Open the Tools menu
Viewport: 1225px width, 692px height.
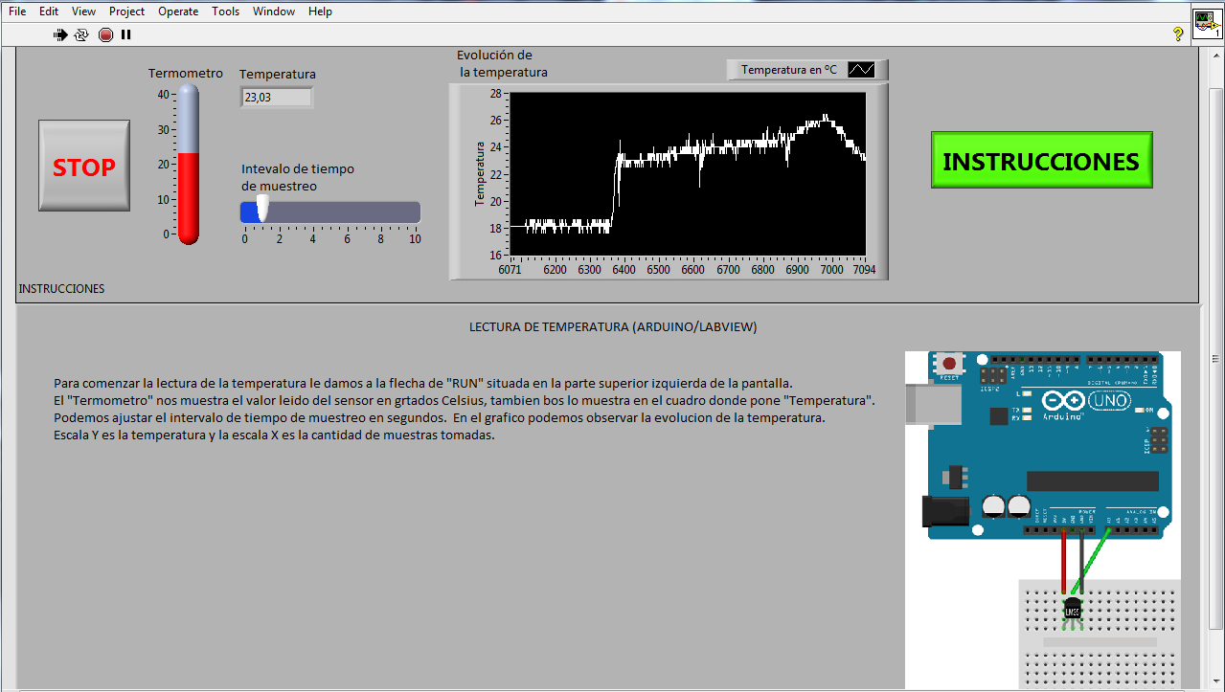click(225, 11)
